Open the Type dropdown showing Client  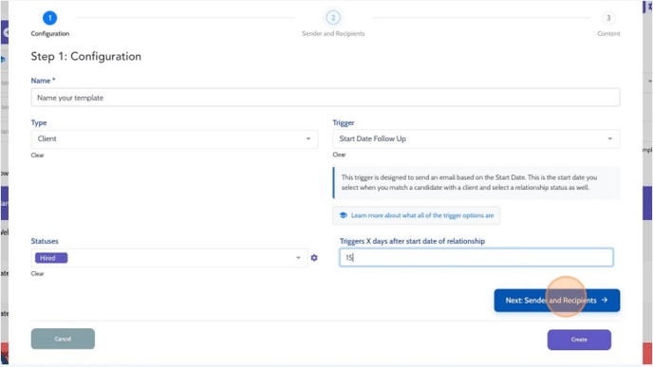[175, 139]
